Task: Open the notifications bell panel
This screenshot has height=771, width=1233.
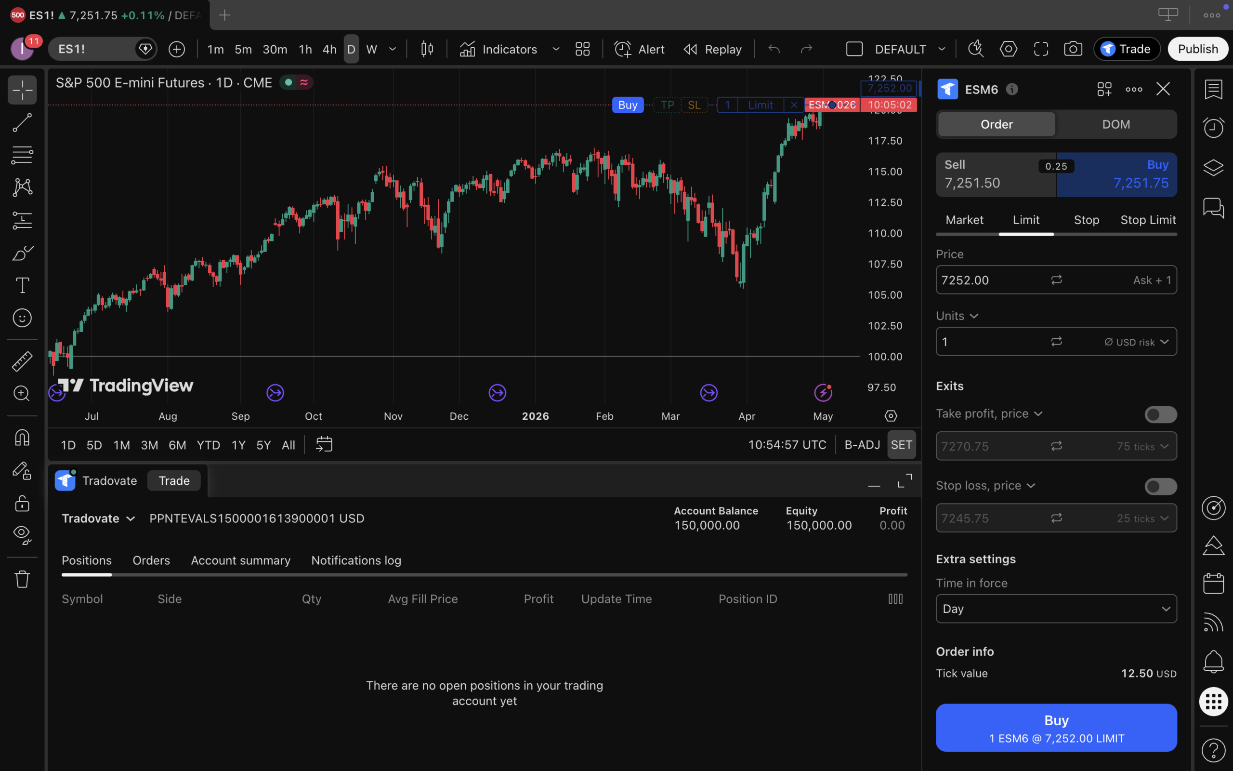Action: coord(1213,661)
